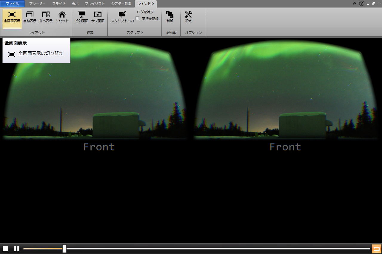The height and width of the screenshot is (254, 382).
Task: Select 重ね表示 overlay layout
Action: click(30, 17)
